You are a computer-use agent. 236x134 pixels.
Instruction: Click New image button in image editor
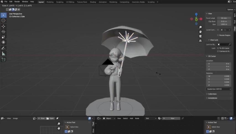click(41, 118)
